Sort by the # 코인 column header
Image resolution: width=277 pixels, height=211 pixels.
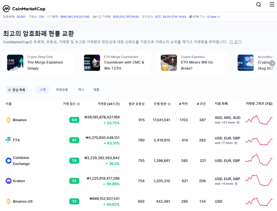tap(202, 104)
